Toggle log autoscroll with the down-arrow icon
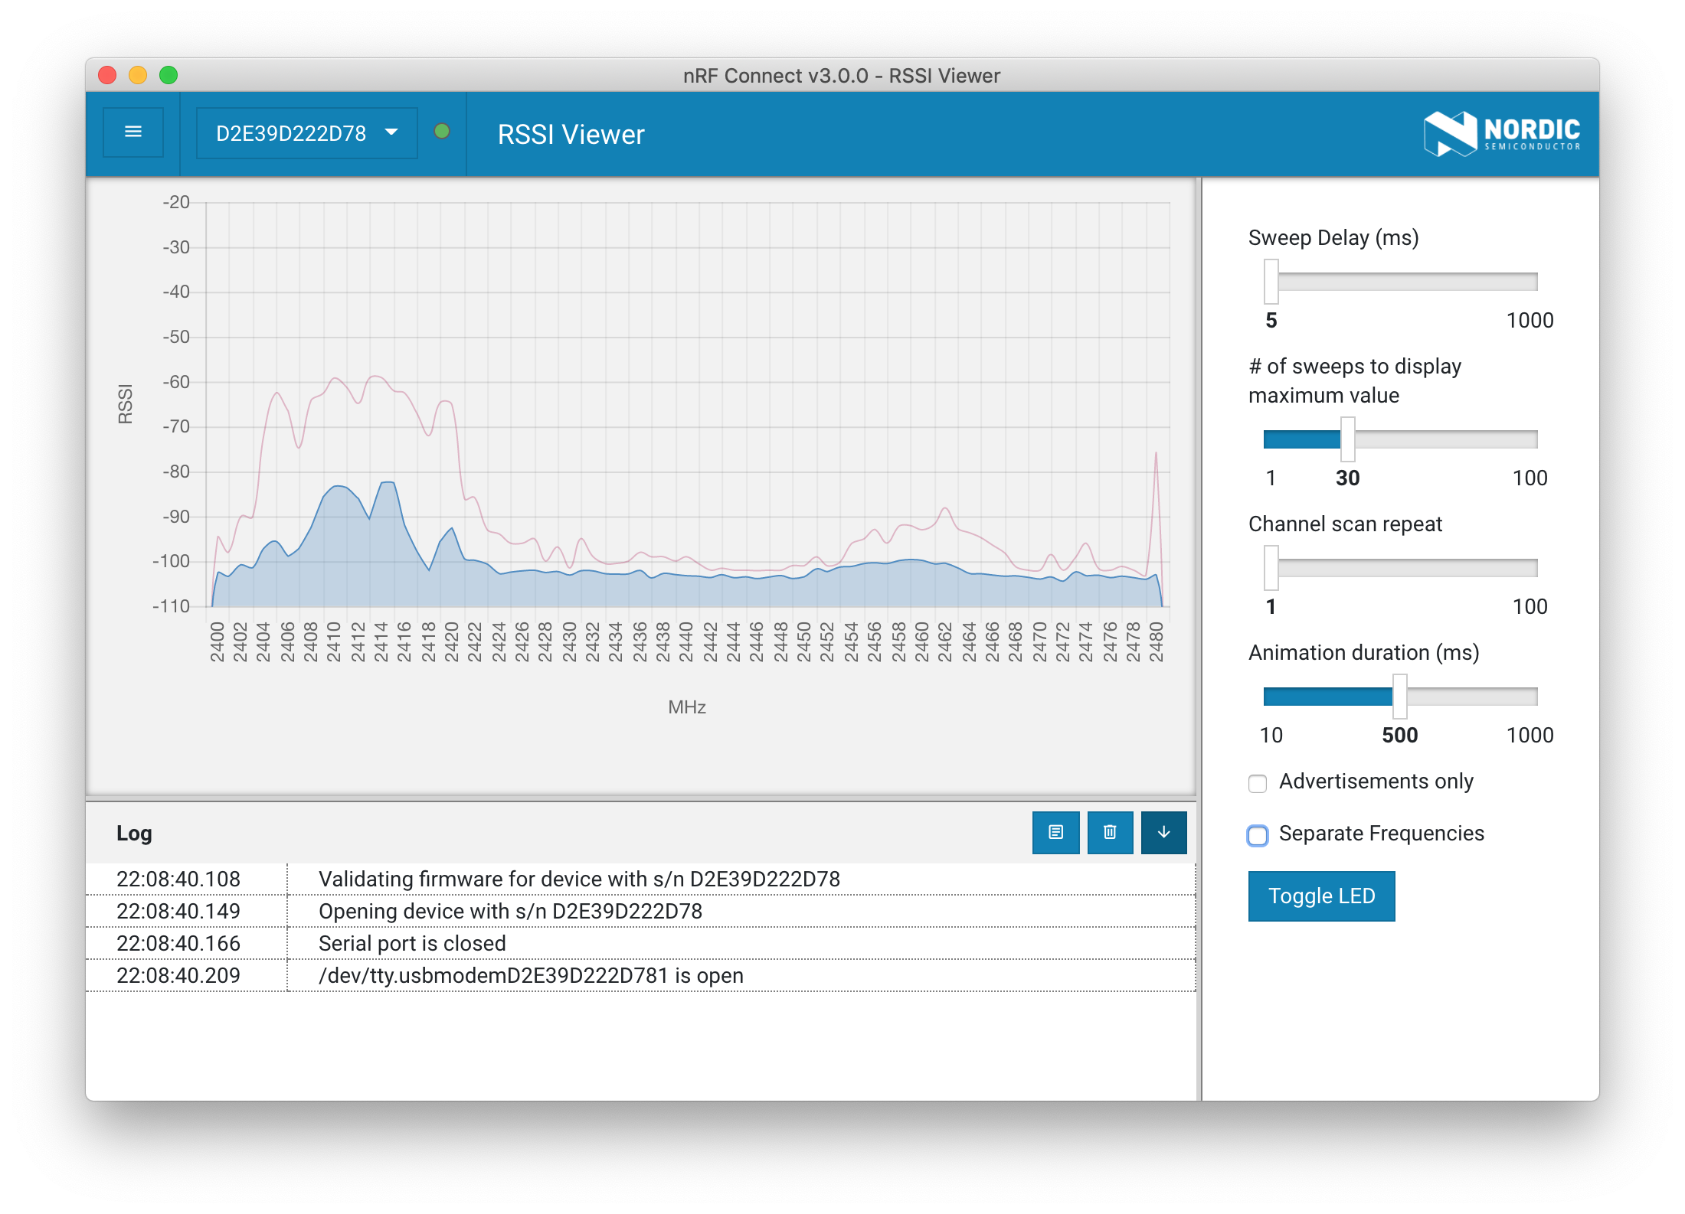This screenshot has height=1214, width=1685. coord(1163,832)
